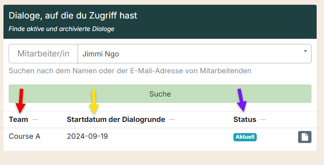Click the help text about searching Mitarbeitenden
Image resolution: width=324 pixels, height=165 pixels.
pyautogui.click(x=130, y=71)
